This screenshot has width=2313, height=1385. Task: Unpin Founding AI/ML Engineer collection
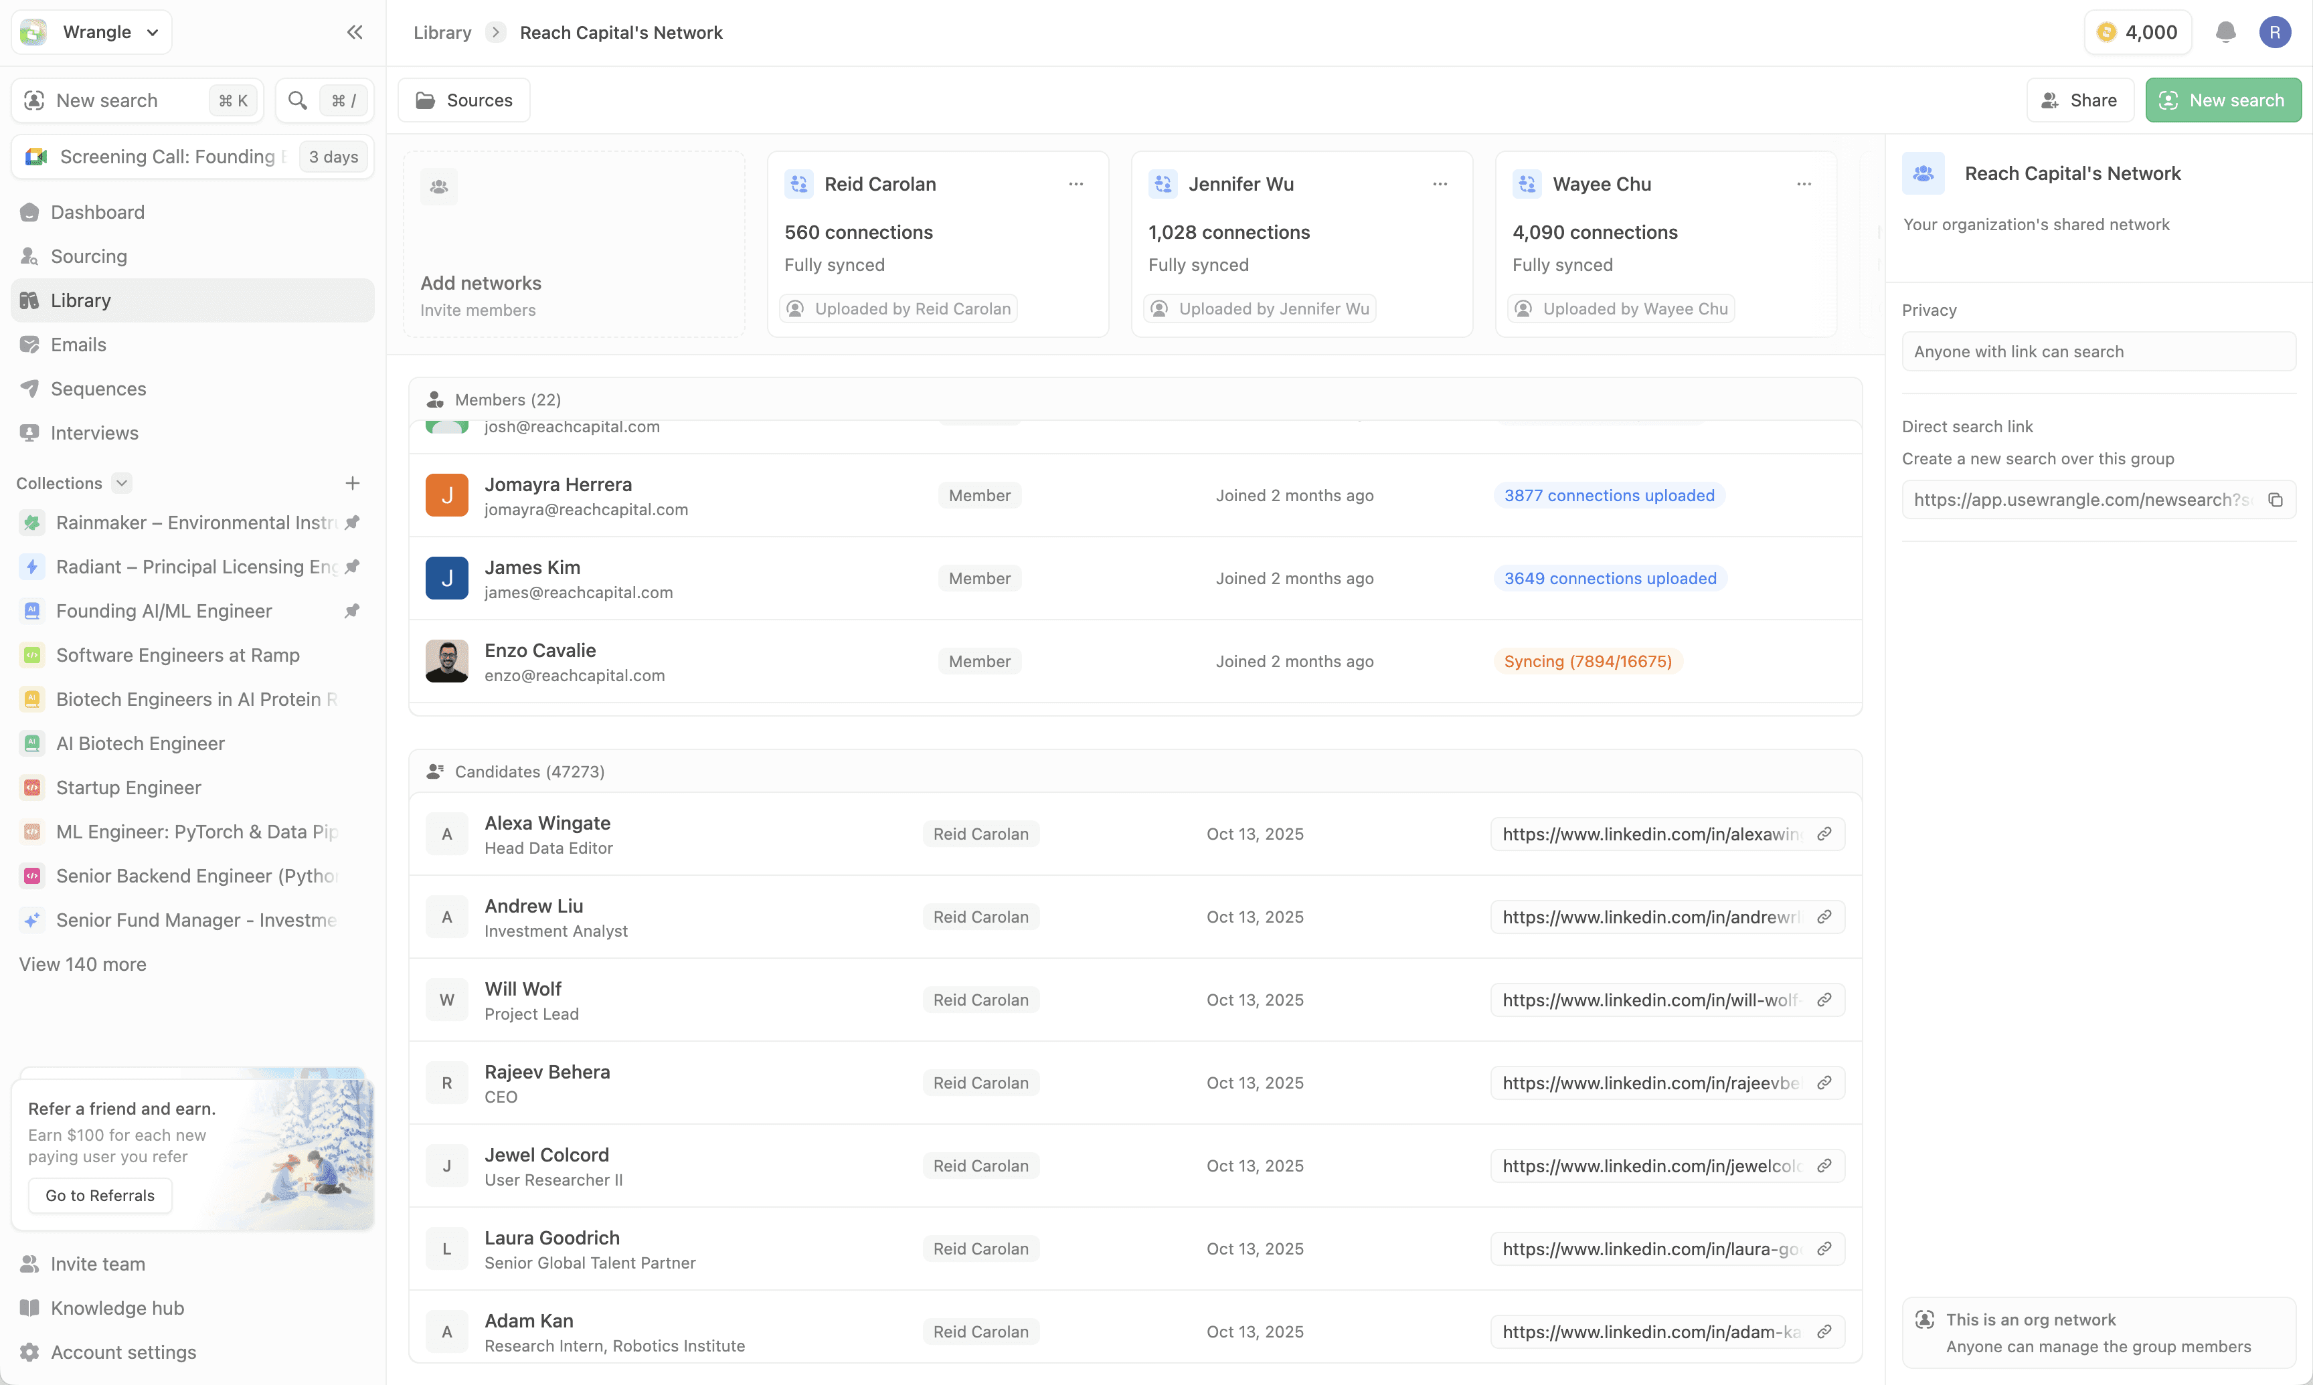tap(352, 612)
